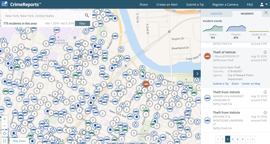Open Register a Camera
The image size is (270, 144).
225,5
